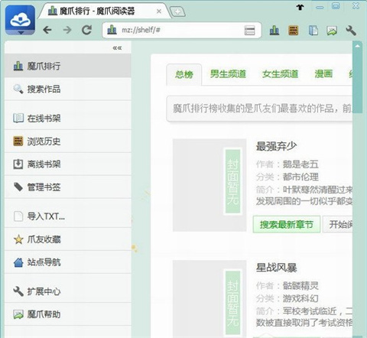Screen dimensions: 367x338
Task: Open a new tab with plus button
Action: (177, 11)
